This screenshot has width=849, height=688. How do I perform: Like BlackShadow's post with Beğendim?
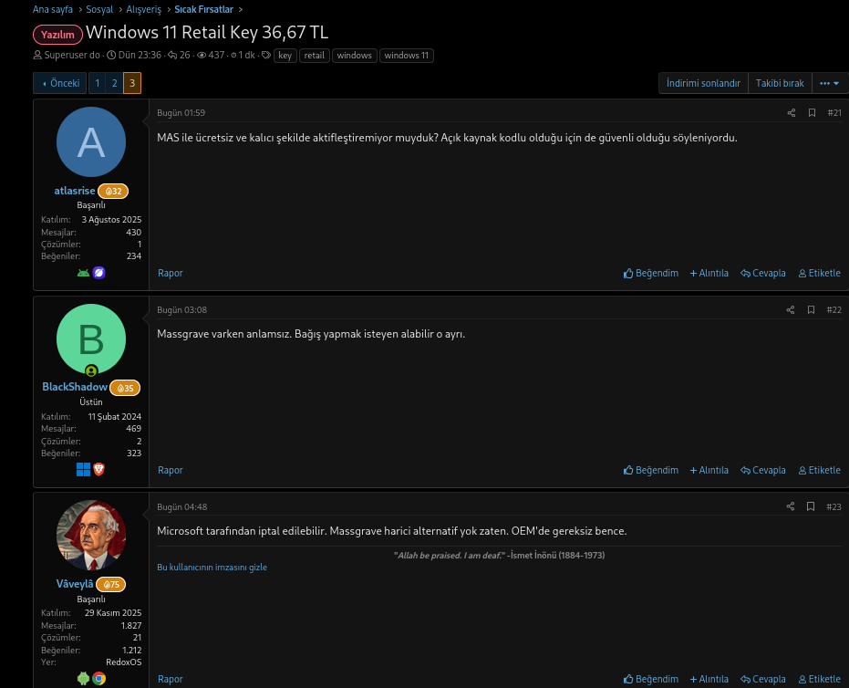coord(651,470)
